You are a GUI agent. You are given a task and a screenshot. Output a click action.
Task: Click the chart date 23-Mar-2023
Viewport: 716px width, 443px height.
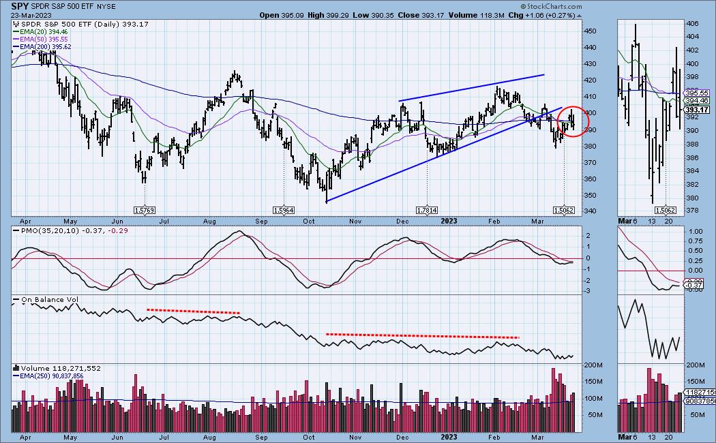click(30, 14)
